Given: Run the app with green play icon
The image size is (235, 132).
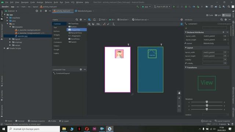Looking at the screenshot, I should click(x=174, y=7).
